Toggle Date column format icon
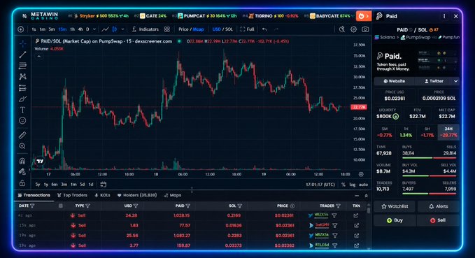This screenshot has width=475, height=258. (61, 206)
